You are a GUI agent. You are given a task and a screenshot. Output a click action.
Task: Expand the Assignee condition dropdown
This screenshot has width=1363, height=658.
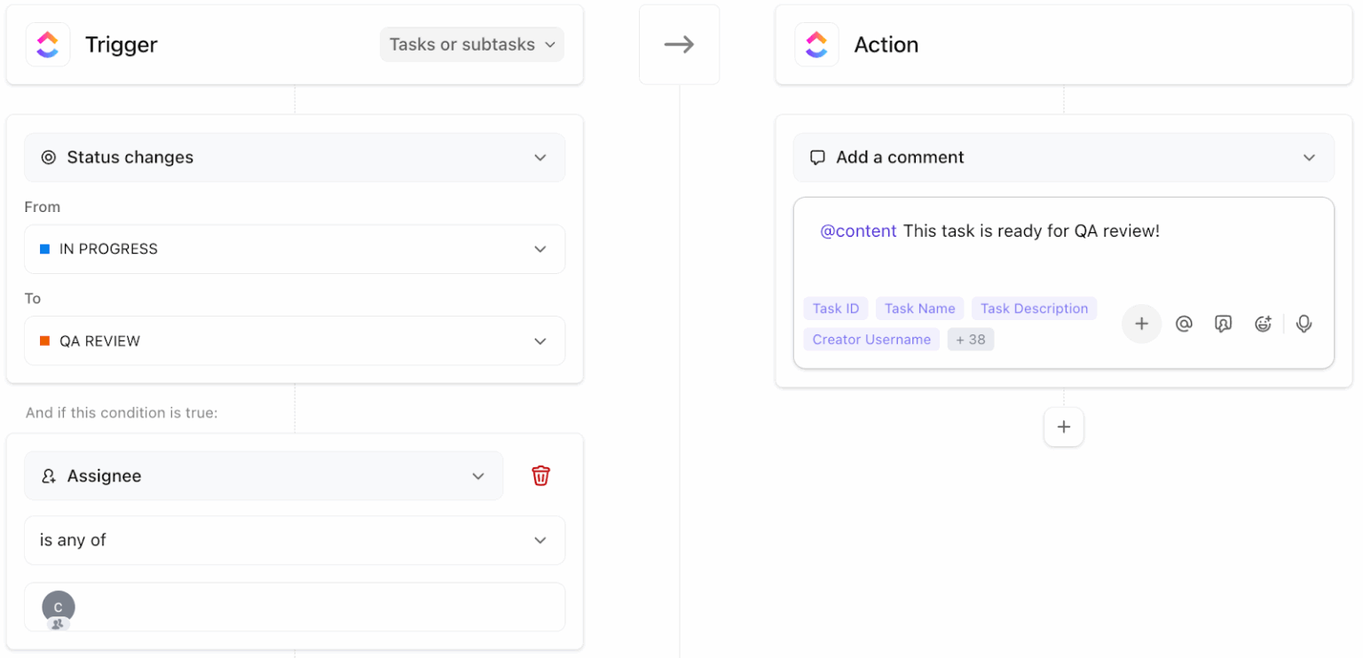[x=264, y=476]
